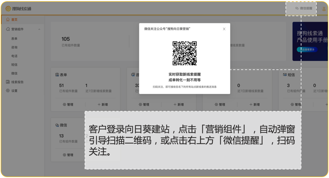Click 管理 in the 咨询 card
Screen dimensions: 329x178
point(144,105)
